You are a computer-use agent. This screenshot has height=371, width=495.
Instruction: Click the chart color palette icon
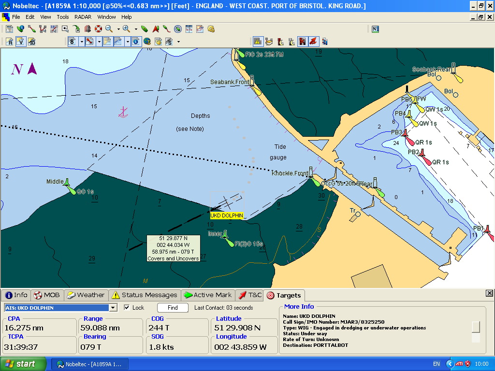(x=158, y=42)
